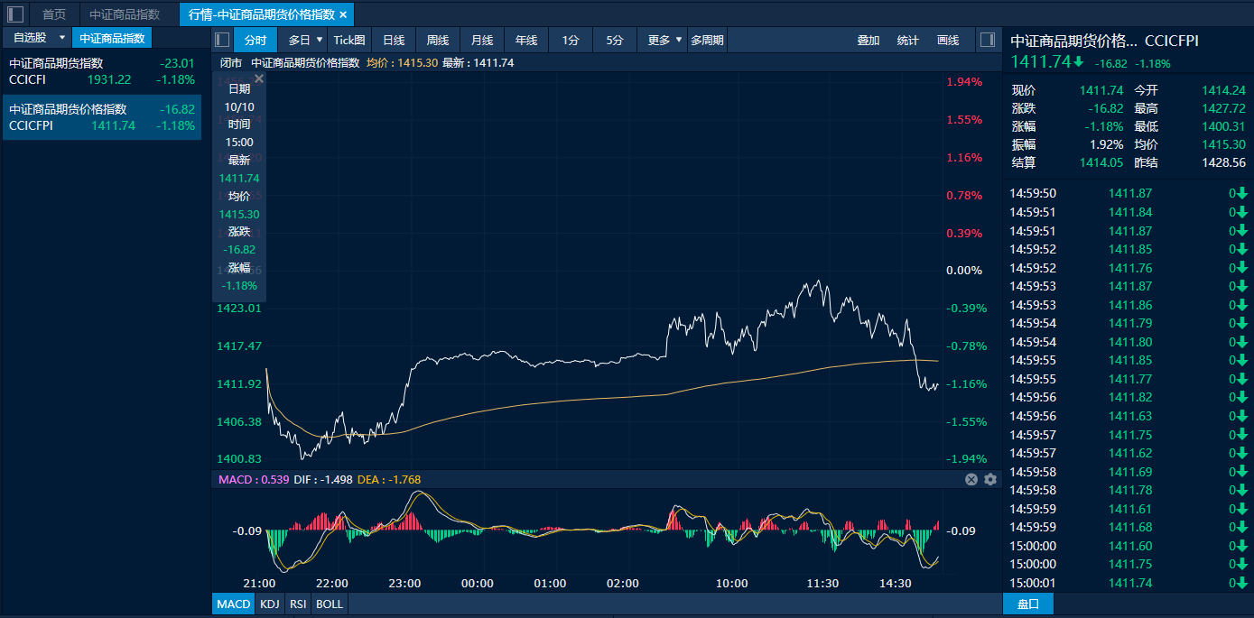
Task: Expand the 自选股 dropdown arrow
Action: coord(62,38)
